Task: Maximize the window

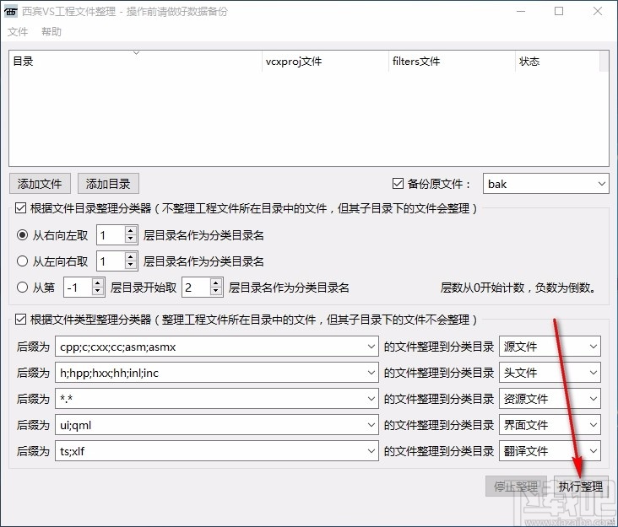Action: [559, 12]
